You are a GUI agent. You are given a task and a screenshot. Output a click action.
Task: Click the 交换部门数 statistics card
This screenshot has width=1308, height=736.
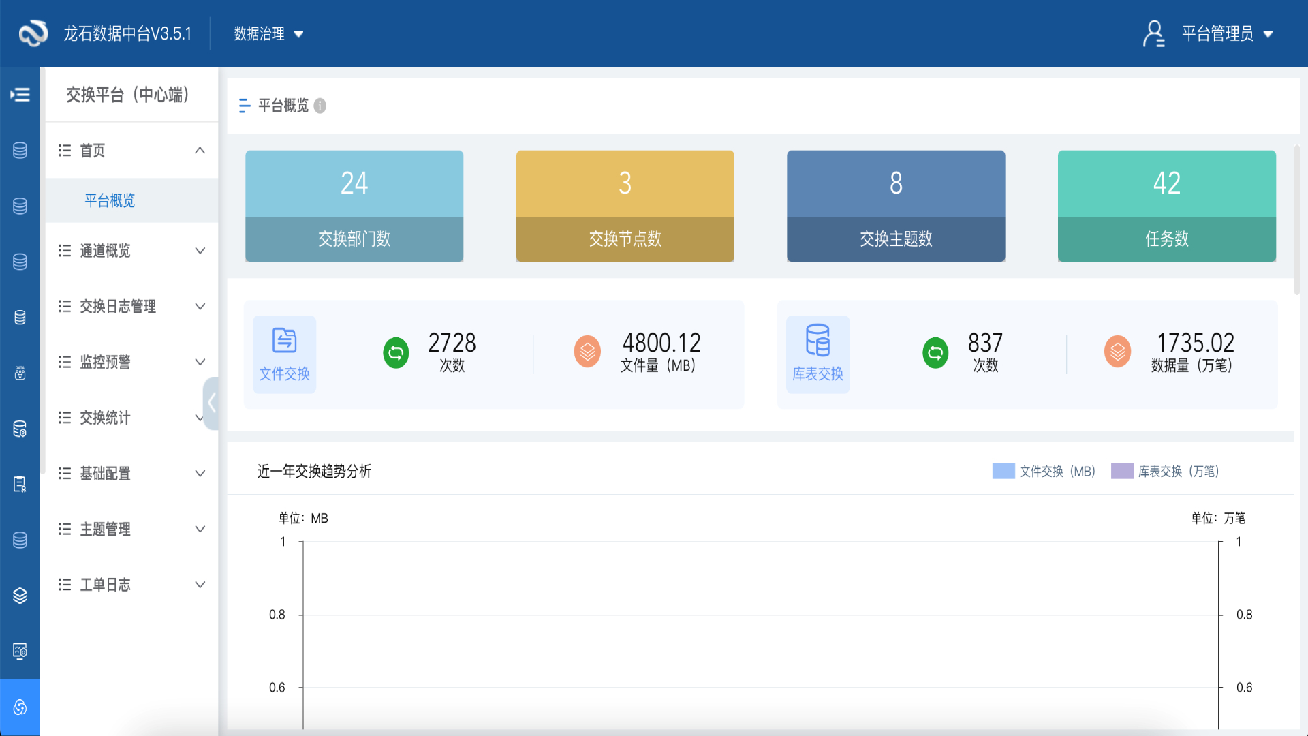[x=354, y=206]
